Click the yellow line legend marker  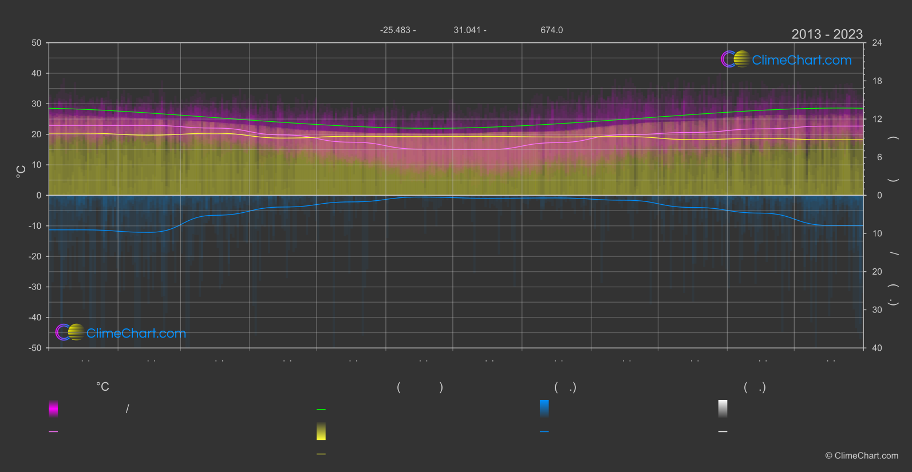(321, 454)
